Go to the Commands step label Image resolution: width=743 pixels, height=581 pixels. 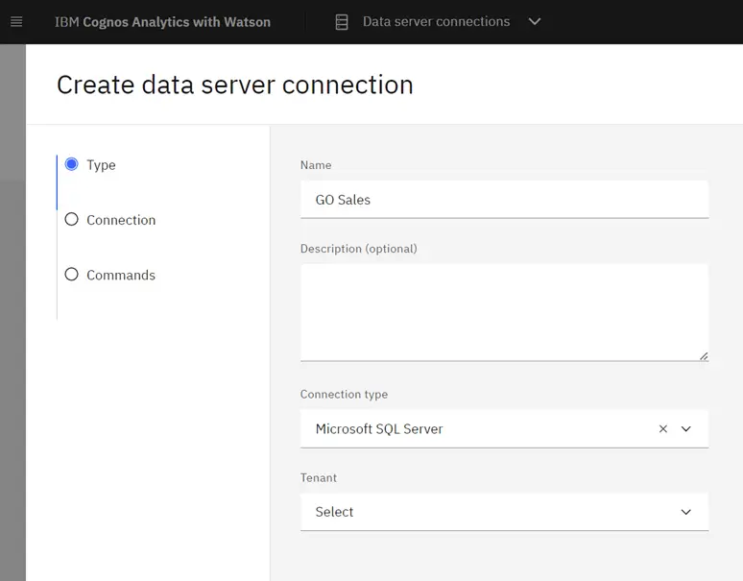(x=121, y=275)
